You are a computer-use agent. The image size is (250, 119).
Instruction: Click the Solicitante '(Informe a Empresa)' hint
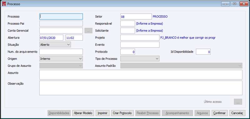pyautogui.click(x=149, y=30)
